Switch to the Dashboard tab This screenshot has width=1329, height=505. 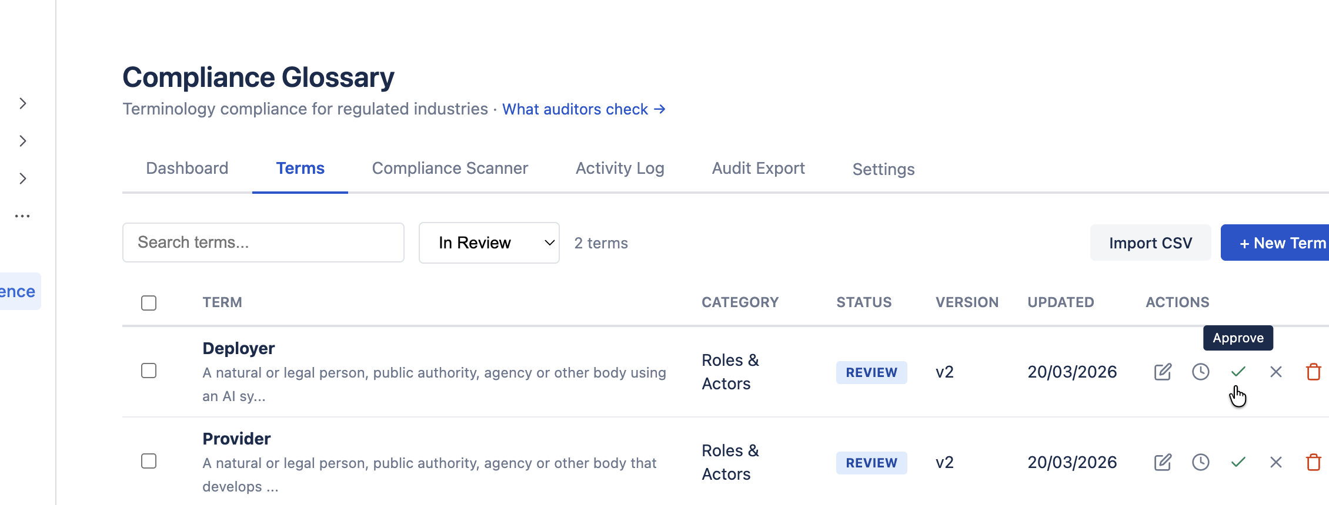pos(187,169)
